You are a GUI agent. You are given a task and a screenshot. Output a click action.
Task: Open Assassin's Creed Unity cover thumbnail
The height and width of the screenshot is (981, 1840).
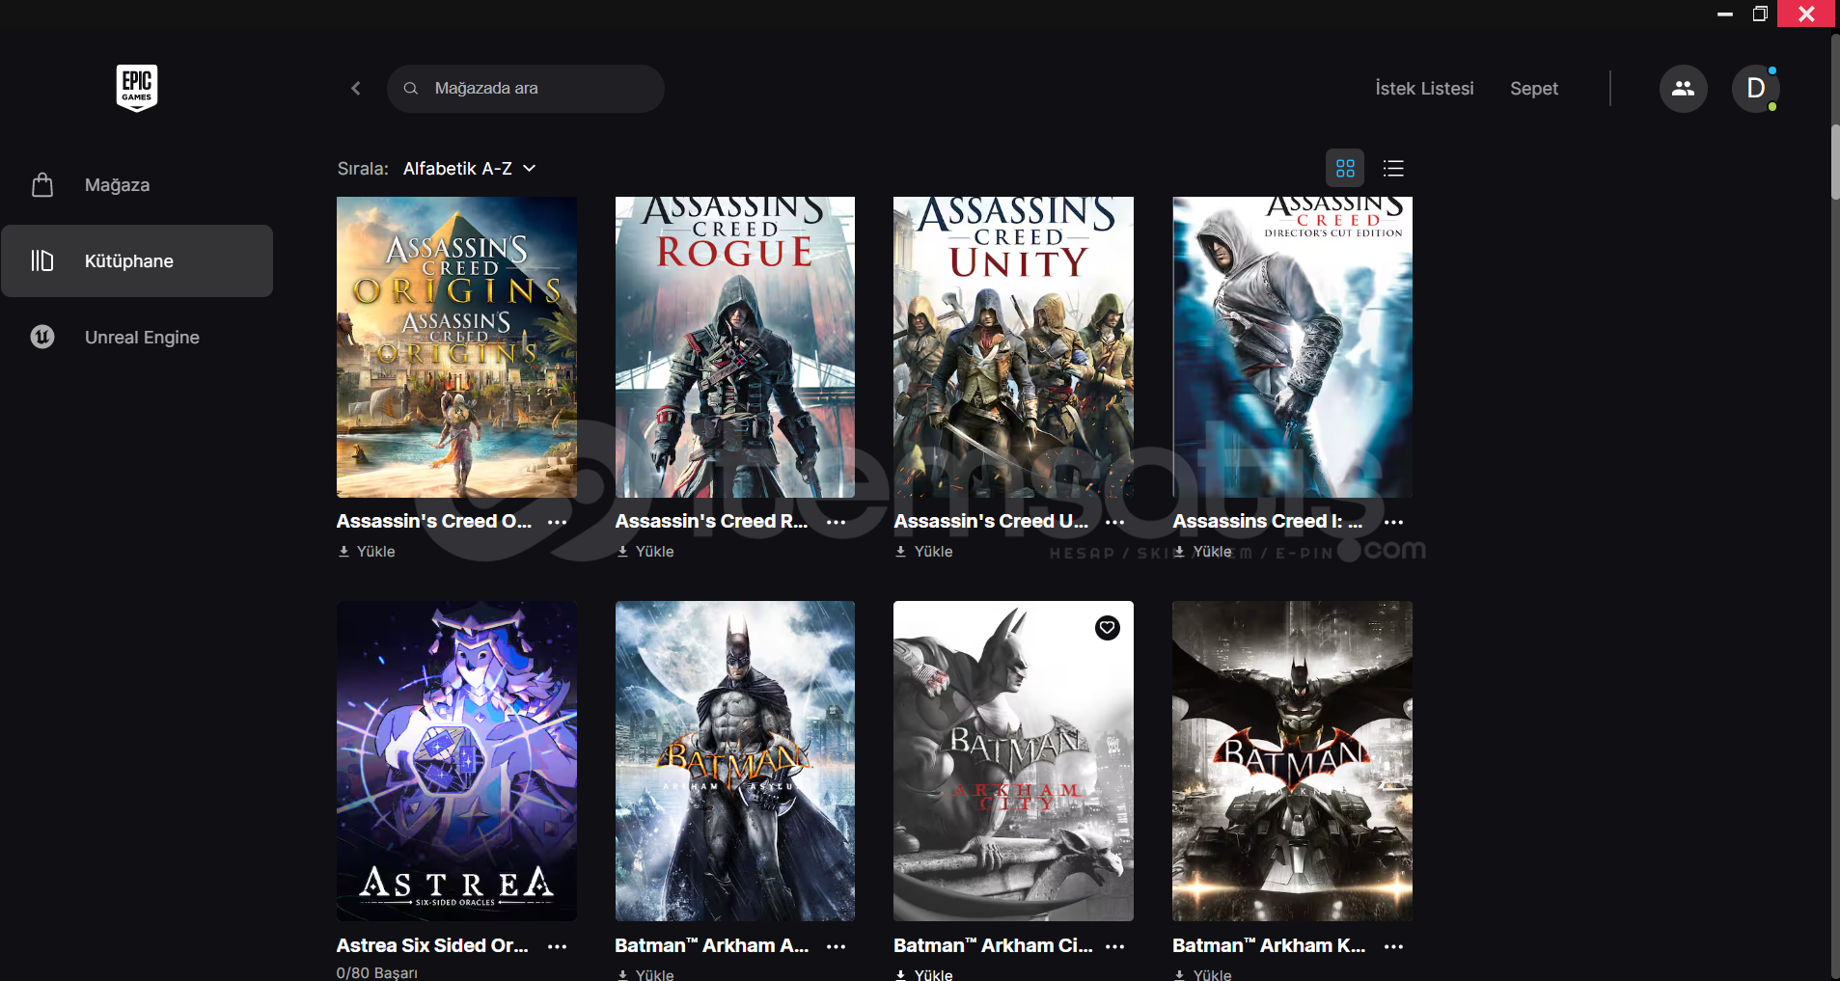pos(1013,347)
